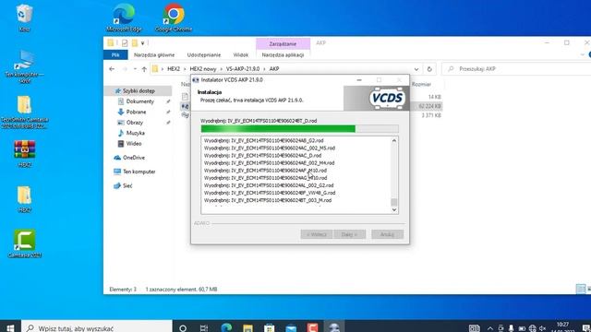This screenshot has height=332, width=591.
Task: Expand the Explorer ribbon with the chevron
Action: pyautogui.click(x=583, y=55)
